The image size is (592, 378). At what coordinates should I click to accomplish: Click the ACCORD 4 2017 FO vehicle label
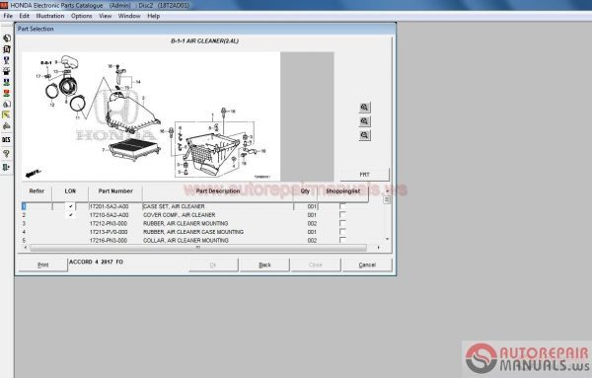click(97, 262)
